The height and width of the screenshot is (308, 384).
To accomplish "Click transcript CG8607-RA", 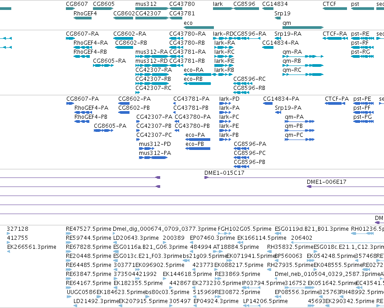I will [x=82, y=34].
